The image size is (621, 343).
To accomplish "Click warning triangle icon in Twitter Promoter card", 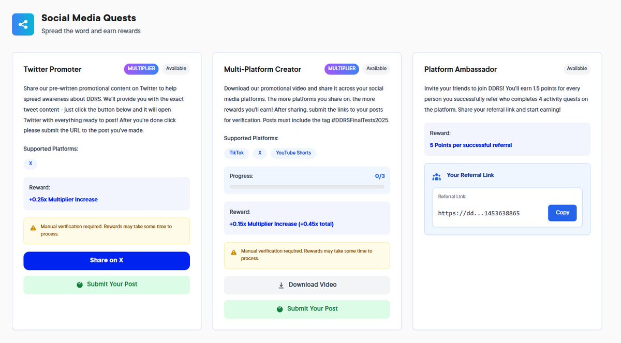I will pos(33,228).
